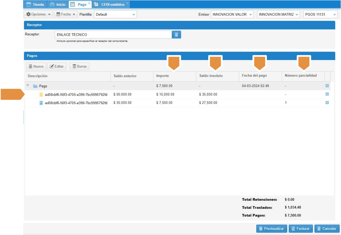
Task: Click the Nuevo payment button
Action: coord(36,66)
